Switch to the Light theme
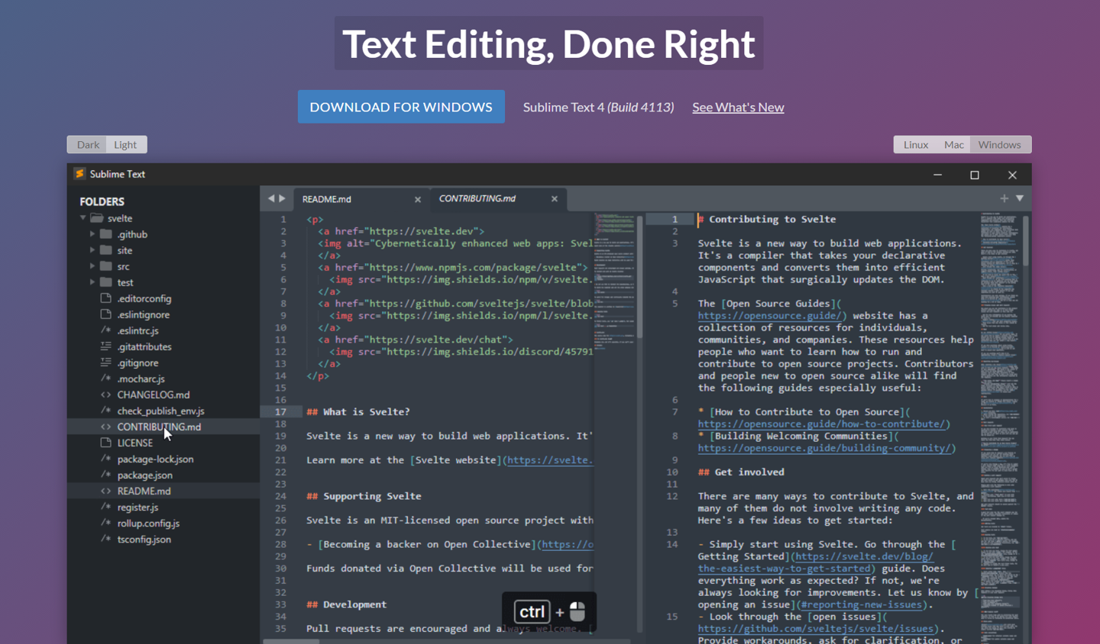 pos(125,144)
